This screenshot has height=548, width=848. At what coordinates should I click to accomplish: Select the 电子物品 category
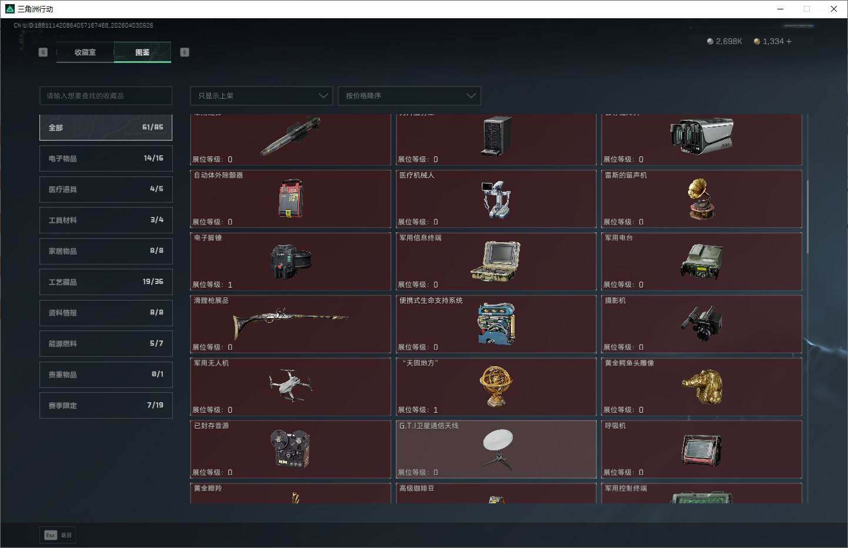click(x=106, y=159)
